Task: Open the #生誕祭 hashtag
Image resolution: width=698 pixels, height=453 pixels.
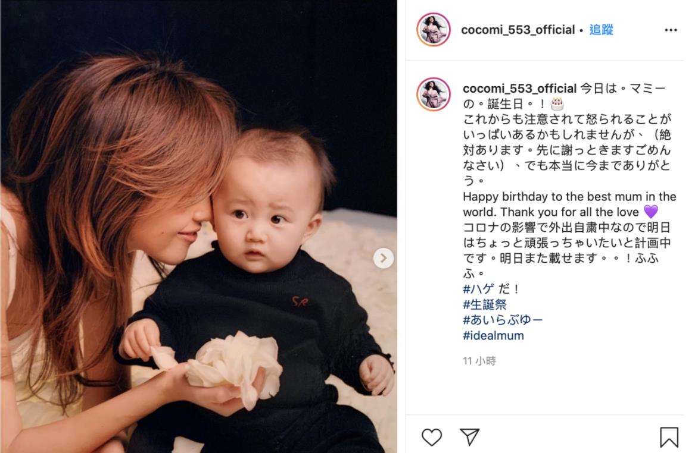Action: [485, 304]
